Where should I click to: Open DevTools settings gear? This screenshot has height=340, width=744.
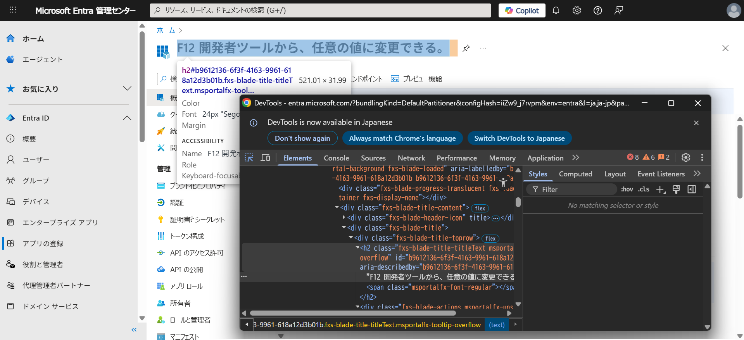(x=686, y=157)
